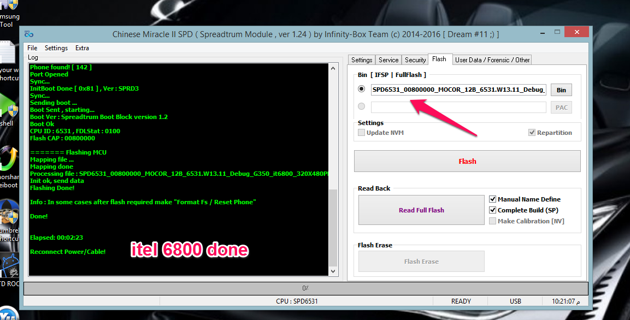Open the File menu

coord(32,48)
